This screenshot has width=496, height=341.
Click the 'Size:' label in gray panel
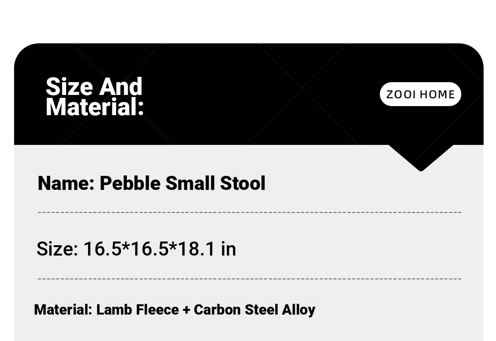[x=57, y=249]
